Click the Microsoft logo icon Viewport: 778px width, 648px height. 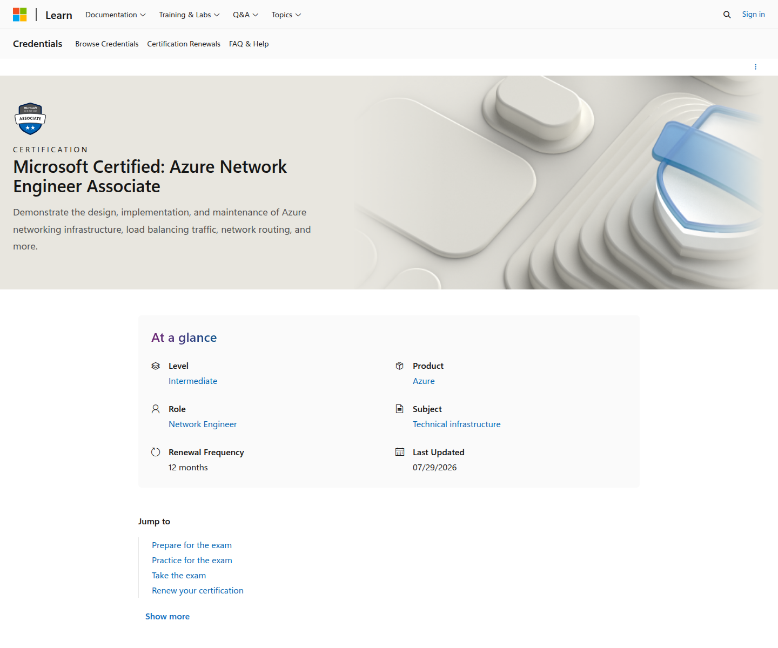20,15
